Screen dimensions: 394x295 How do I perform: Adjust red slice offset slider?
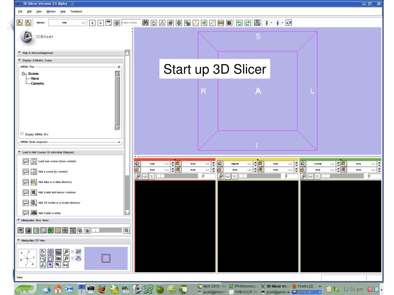click(x=177, y=176)
